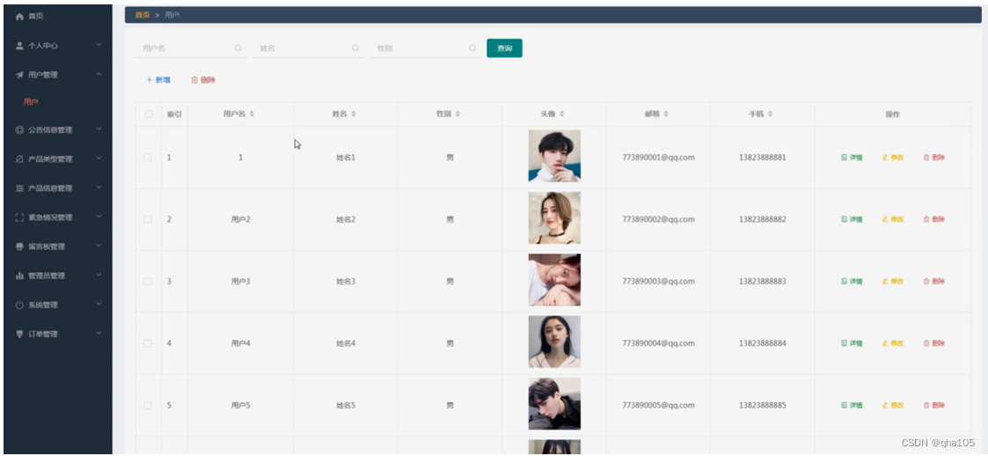Select all rows header checkbox

(149, 114)
